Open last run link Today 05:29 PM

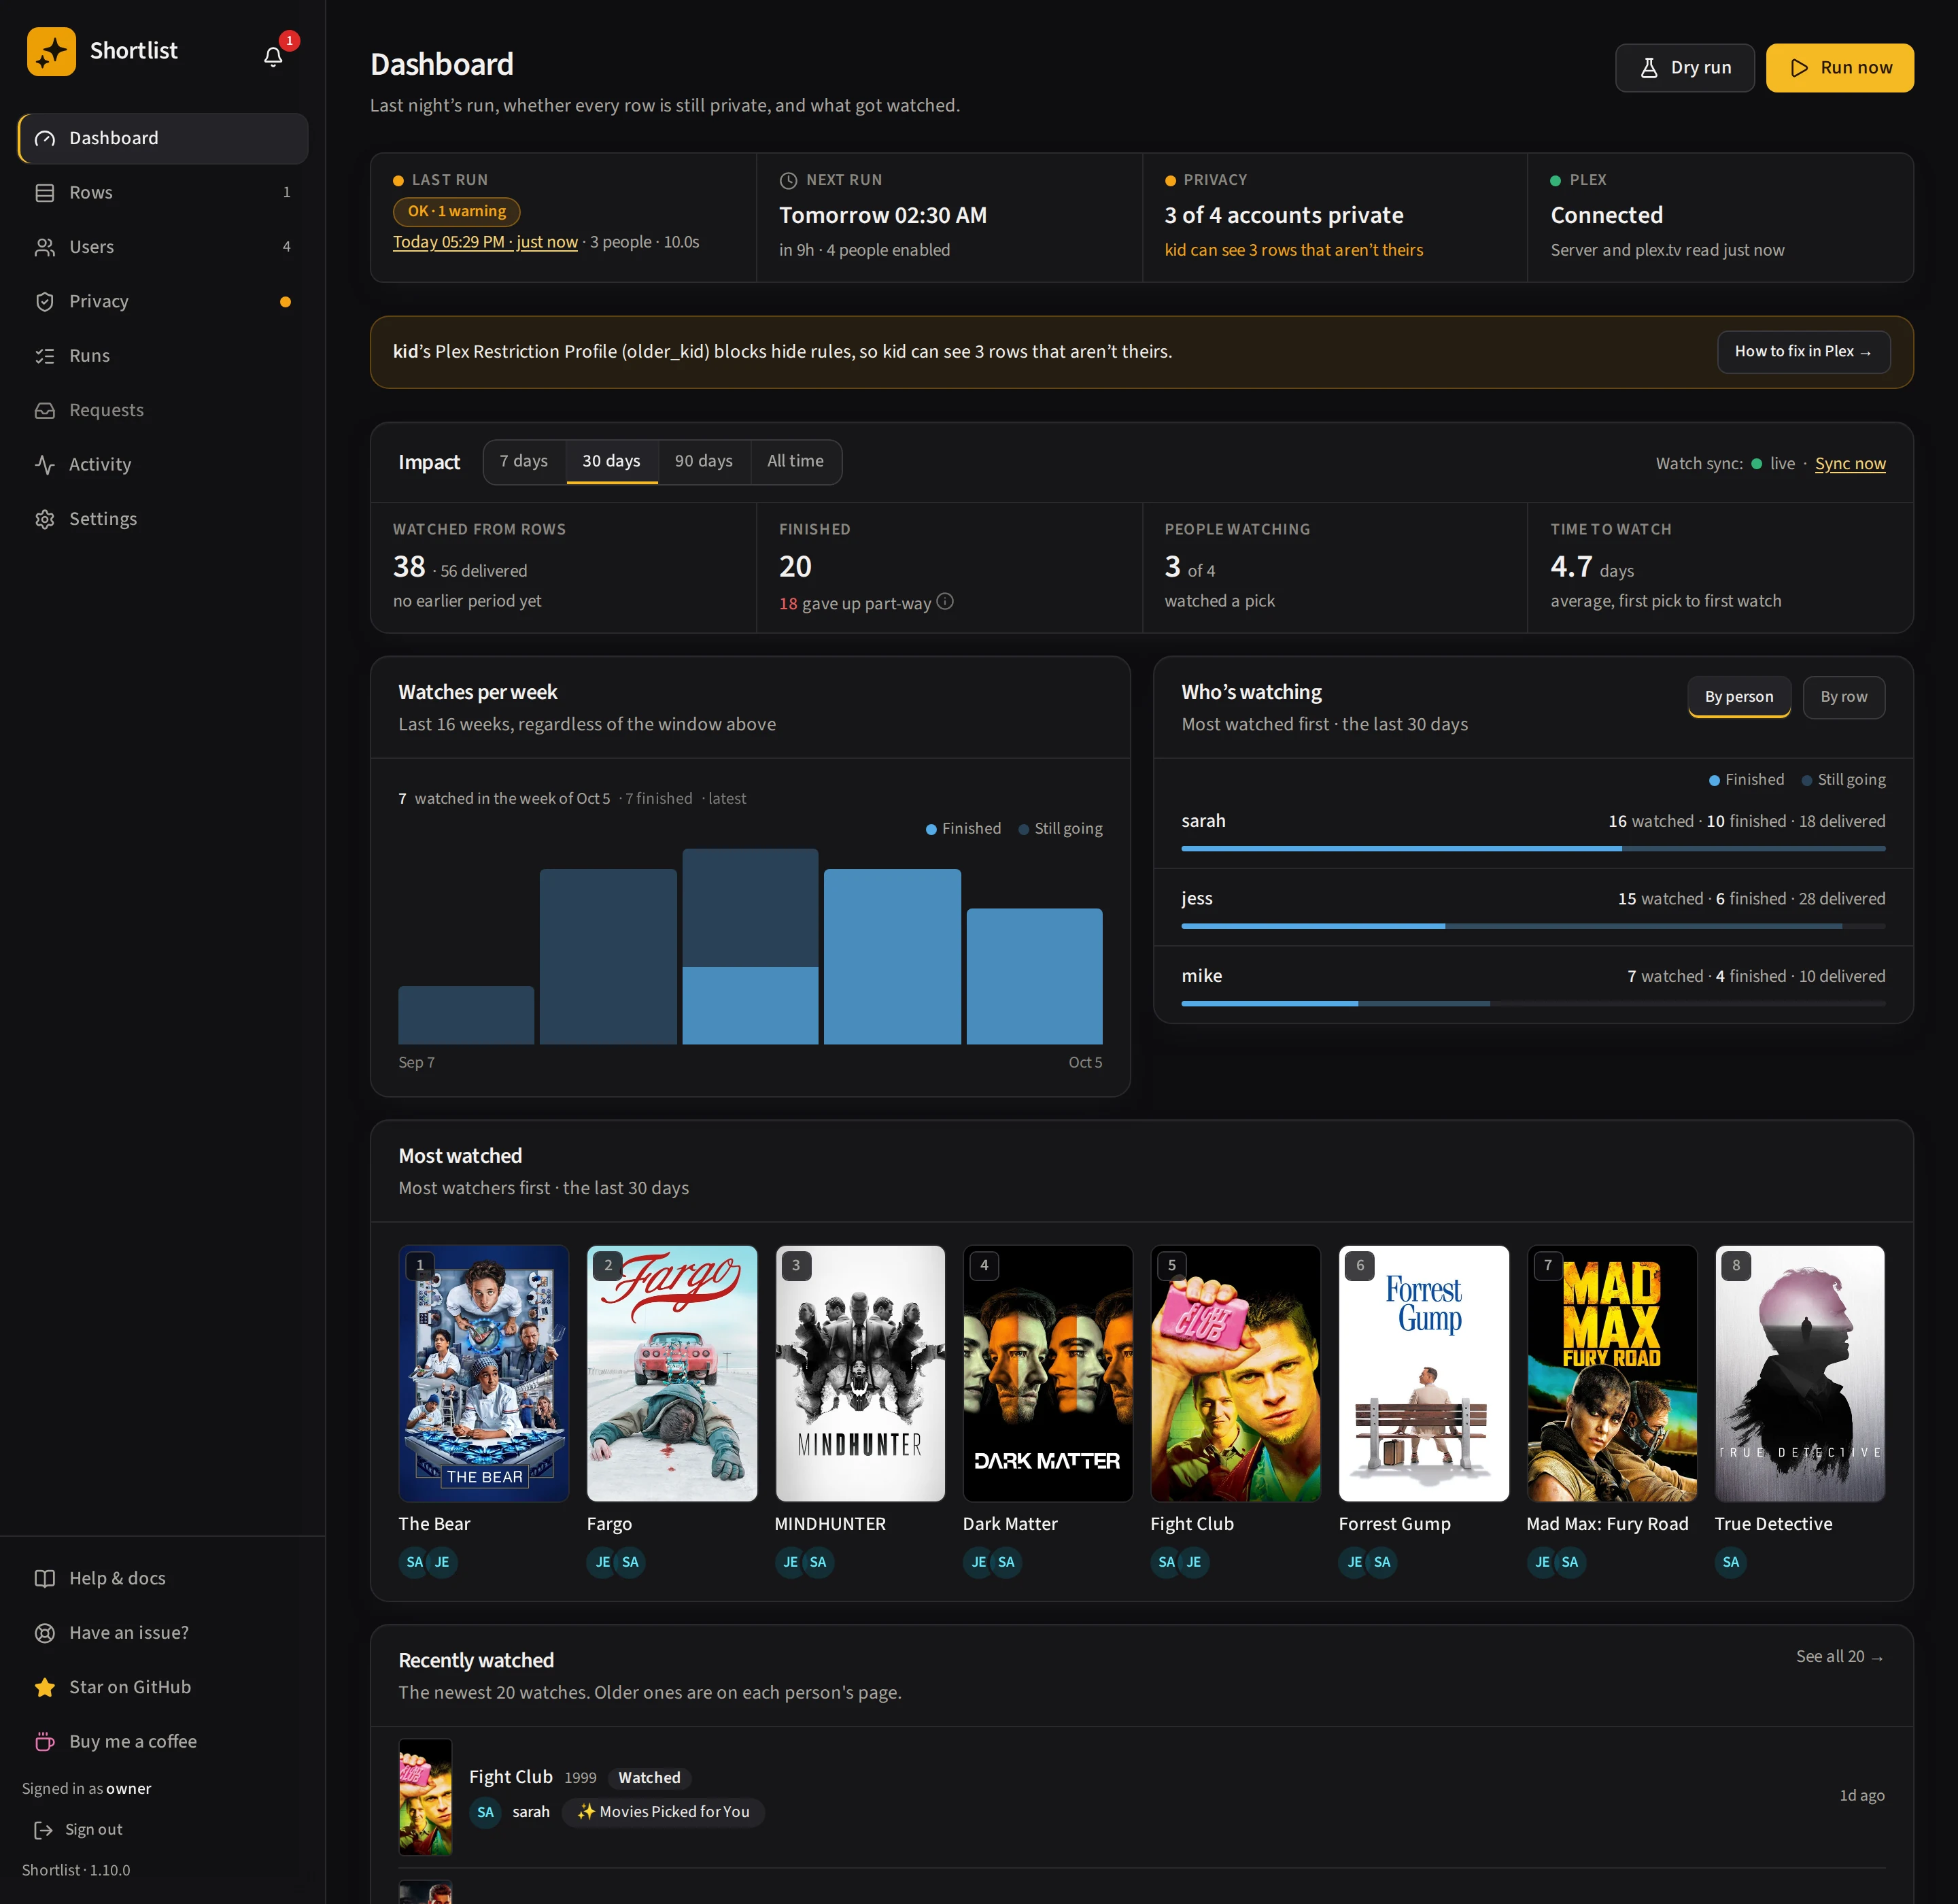(x=485, y=242)
